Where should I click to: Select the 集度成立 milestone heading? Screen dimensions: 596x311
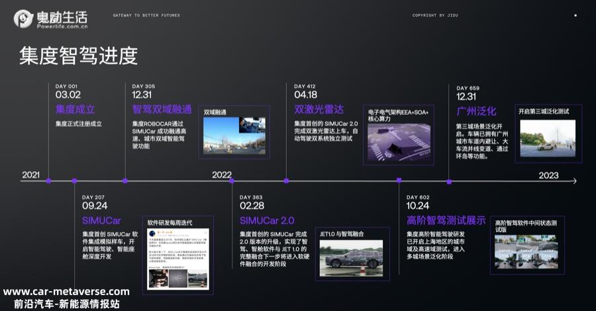click(x=75, y=109)
